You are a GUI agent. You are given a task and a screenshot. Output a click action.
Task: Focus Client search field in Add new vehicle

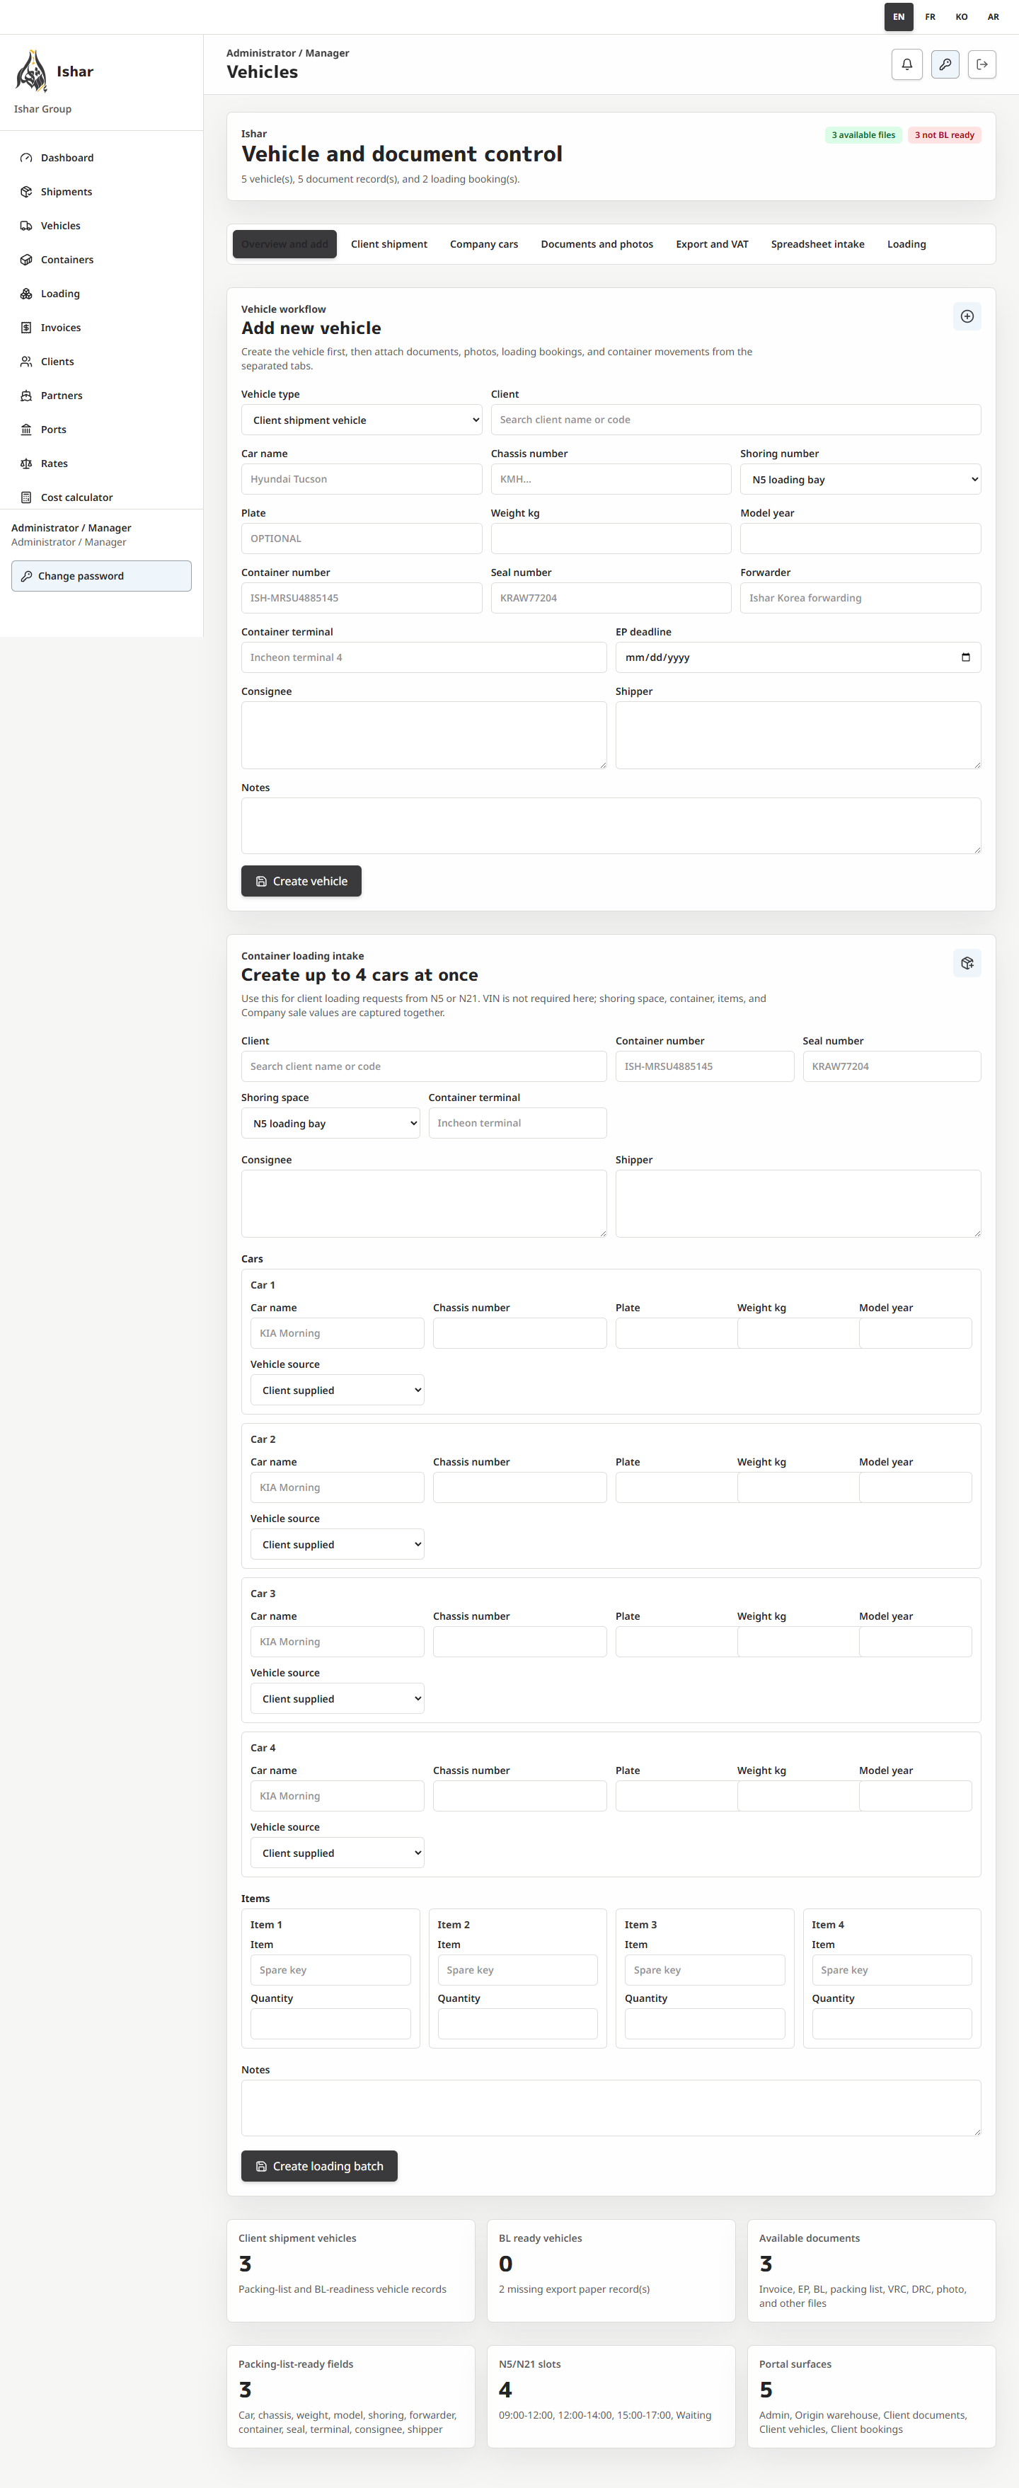click(x=735, y=419)
